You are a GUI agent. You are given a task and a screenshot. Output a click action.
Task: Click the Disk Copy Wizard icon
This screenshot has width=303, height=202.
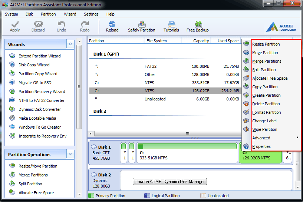tap(12, 65)
